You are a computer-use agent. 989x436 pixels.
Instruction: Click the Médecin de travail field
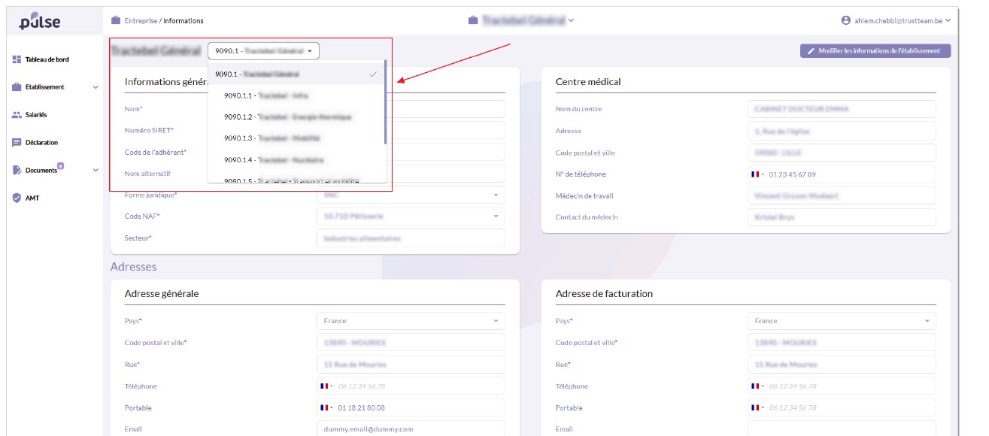point(842,195)
